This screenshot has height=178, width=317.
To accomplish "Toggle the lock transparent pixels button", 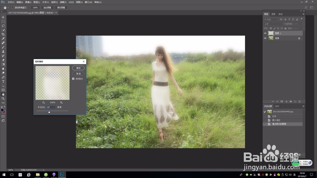I will pos(271,28).
